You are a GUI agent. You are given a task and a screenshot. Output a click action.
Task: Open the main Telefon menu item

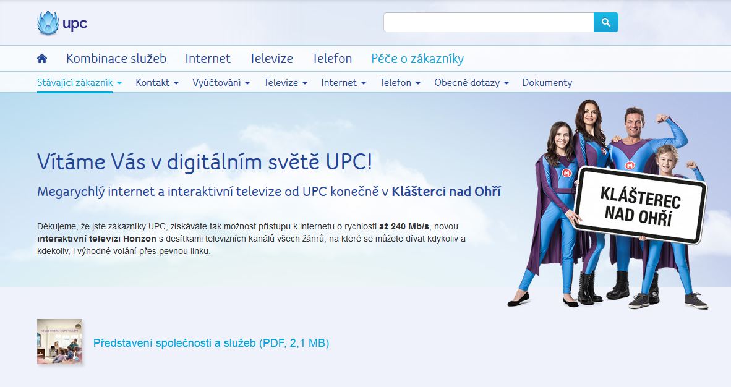coord(331,59)
